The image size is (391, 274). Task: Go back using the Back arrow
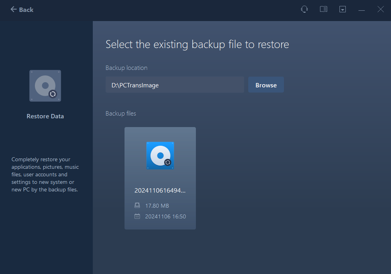22,10
